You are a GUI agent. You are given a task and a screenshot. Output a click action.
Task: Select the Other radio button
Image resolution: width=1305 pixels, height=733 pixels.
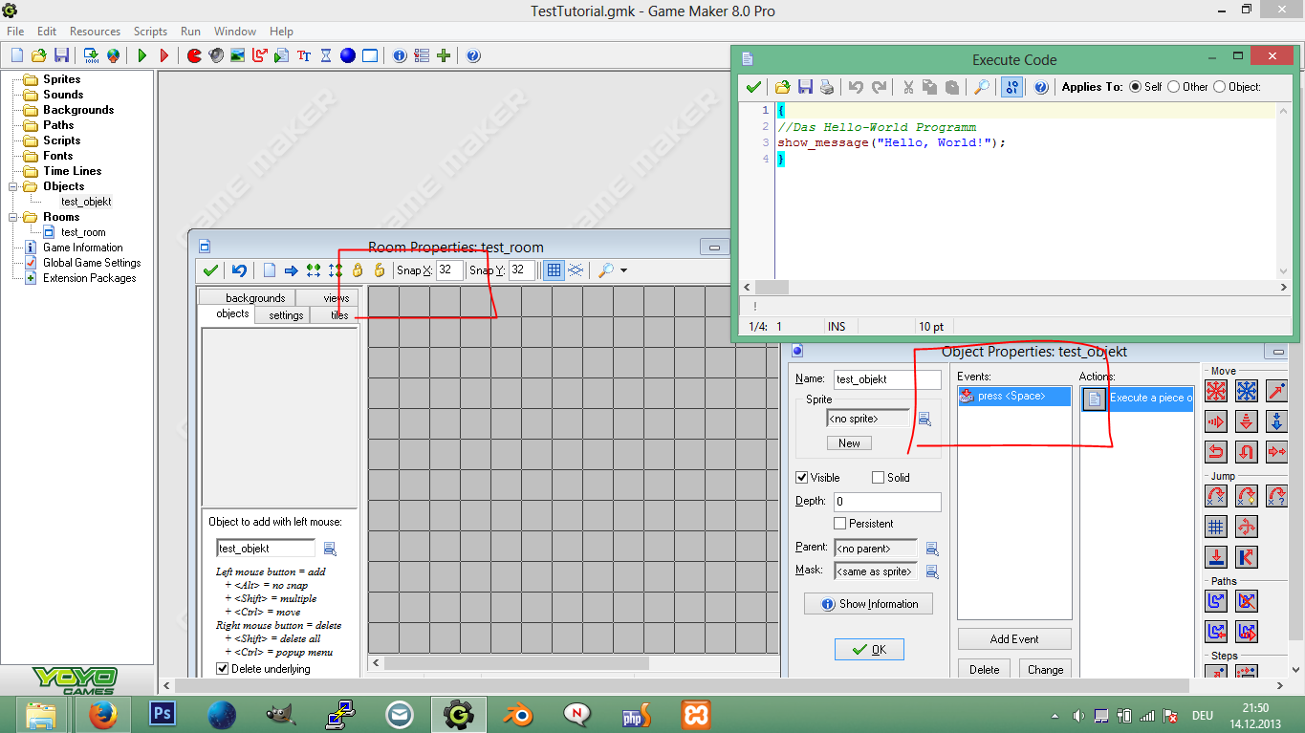1173,87
